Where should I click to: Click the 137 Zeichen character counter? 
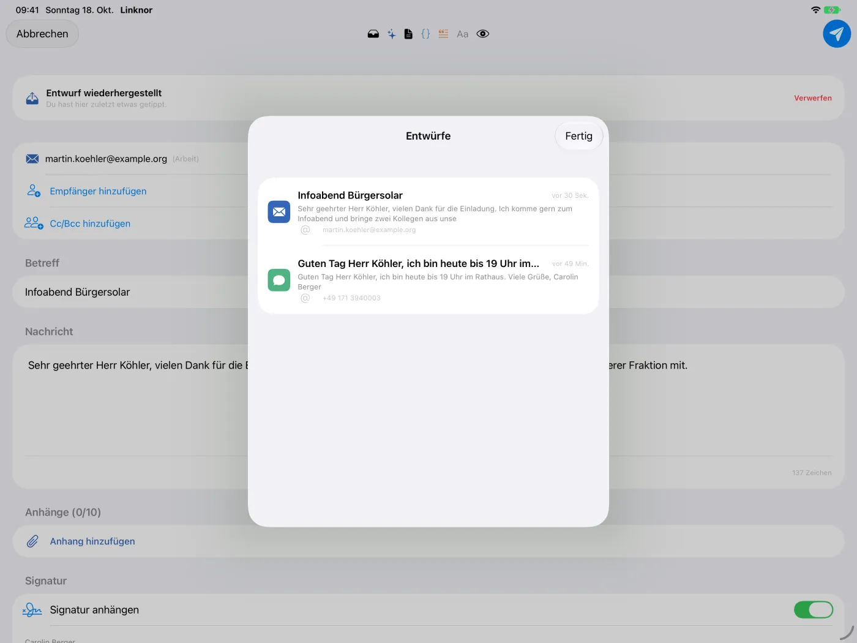(812, 473)
